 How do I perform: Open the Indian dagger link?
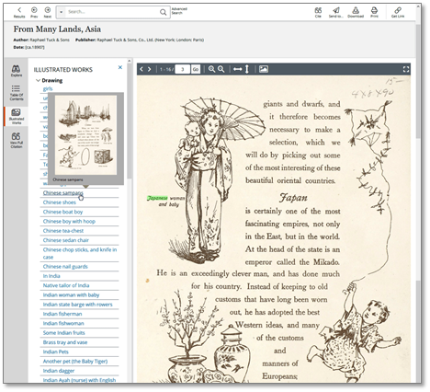point(59,371)
